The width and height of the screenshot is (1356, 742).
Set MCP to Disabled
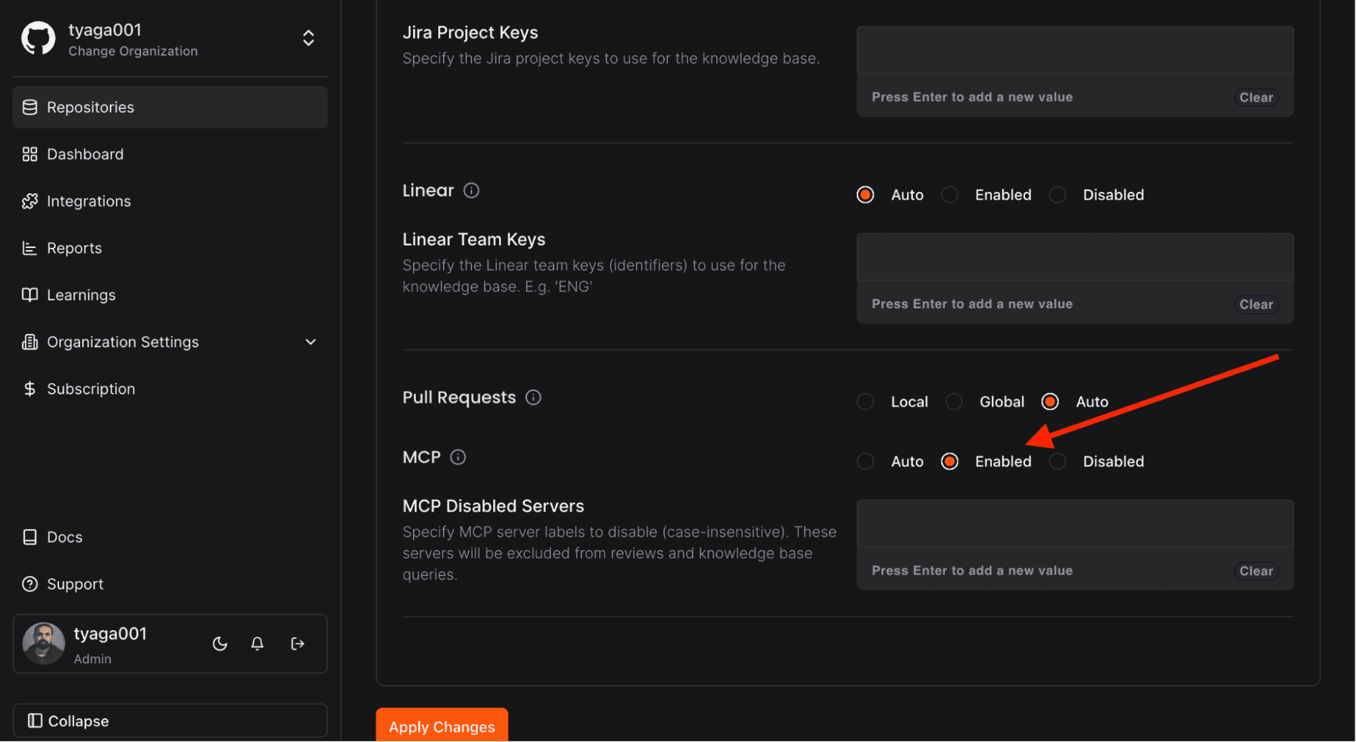pyautogui.click(x=1058, y=461)
